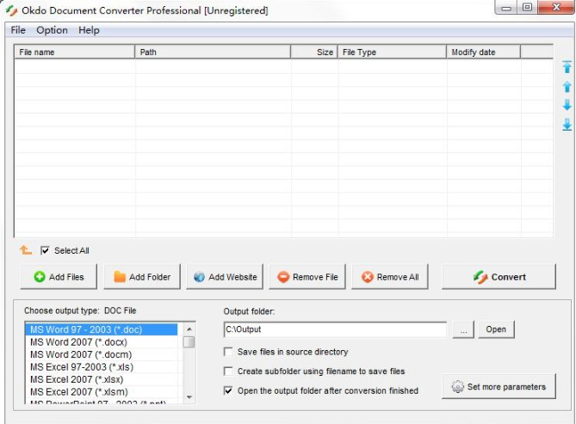576x424 pixels.
Task: Browse for output folder with ellipsis button
Action: pyautogui.click(x=463, y=329)
